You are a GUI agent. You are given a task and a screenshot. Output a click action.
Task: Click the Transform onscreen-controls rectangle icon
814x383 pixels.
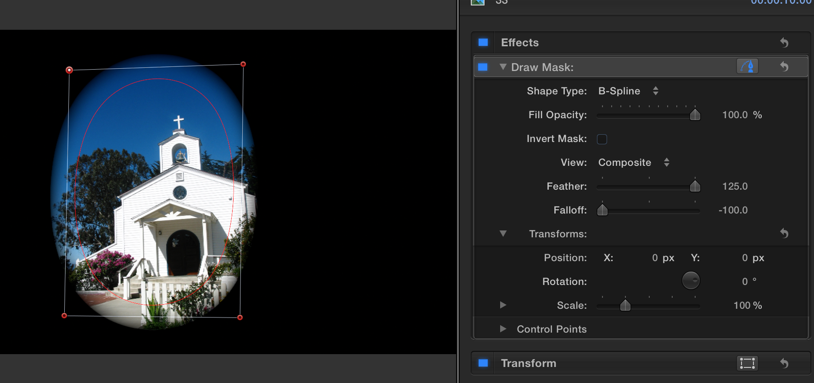(x=747, y=363)
